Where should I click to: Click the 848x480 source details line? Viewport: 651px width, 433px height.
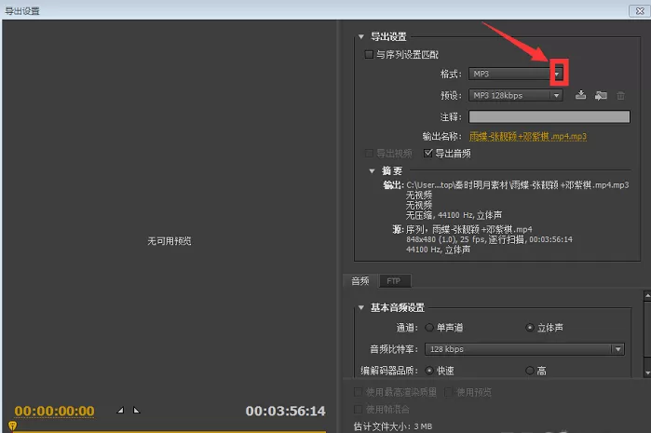point(489,239)
